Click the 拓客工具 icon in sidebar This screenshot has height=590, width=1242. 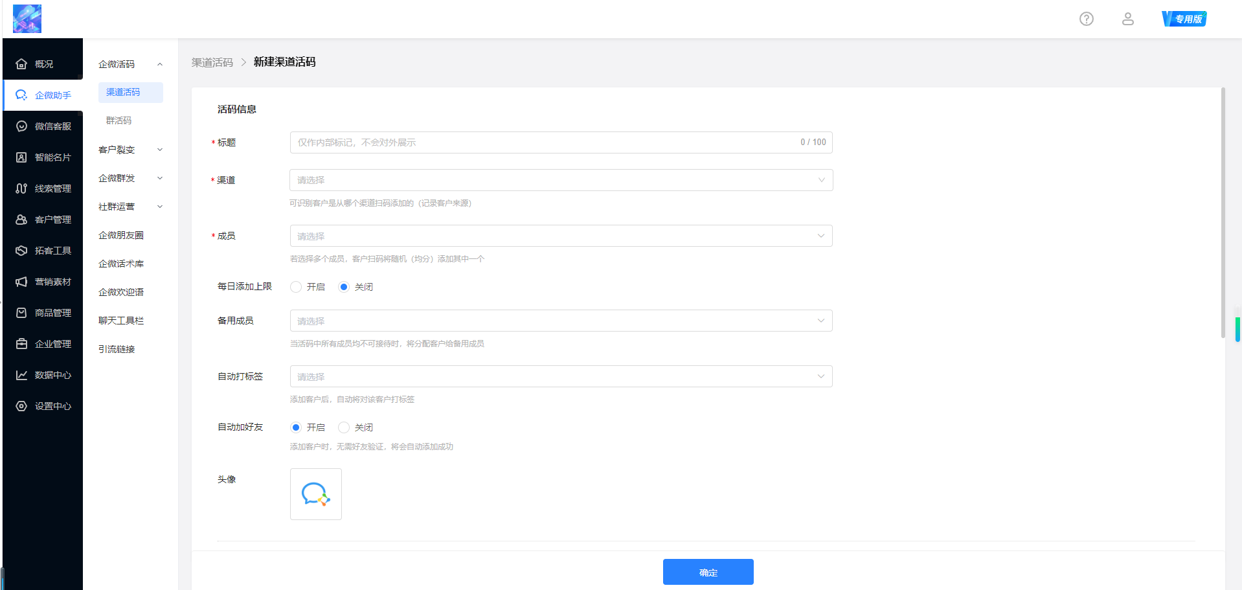(21, 251)
